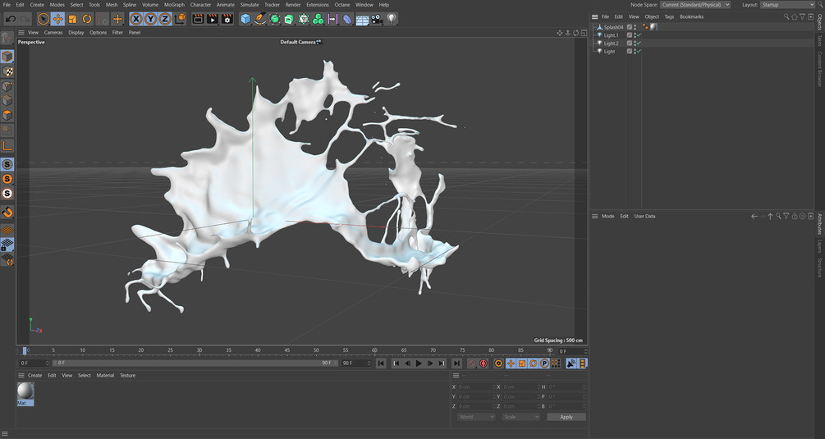Click the Apply button
The image size is (825, 439).
[x=566, y=417]
